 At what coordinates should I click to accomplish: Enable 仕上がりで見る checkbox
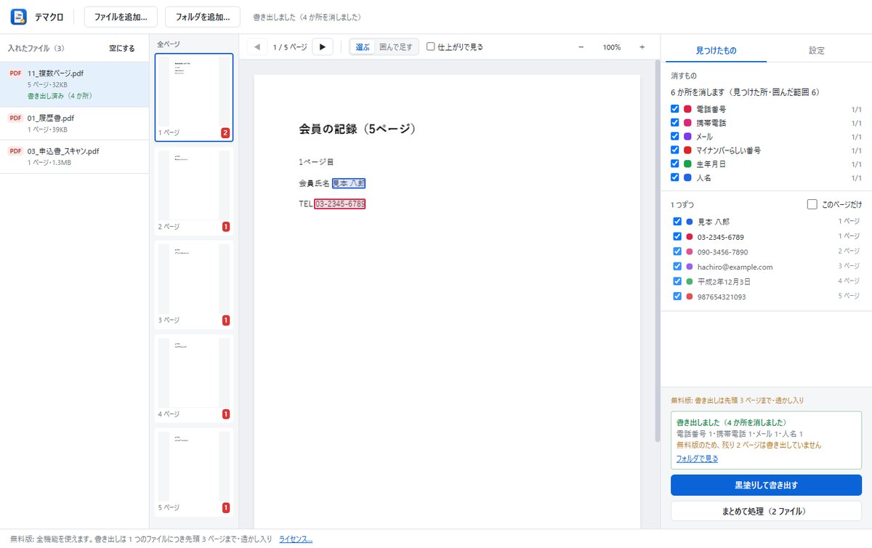coord(431,47)
